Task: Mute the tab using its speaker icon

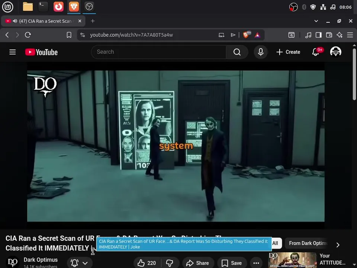Action: [15, 21]
